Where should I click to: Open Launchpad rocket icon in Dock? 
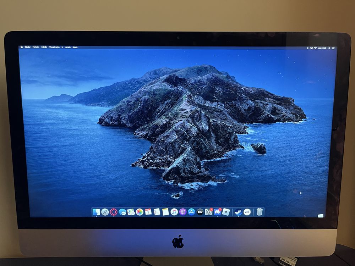pyautogui.click(x=105, y=212)
